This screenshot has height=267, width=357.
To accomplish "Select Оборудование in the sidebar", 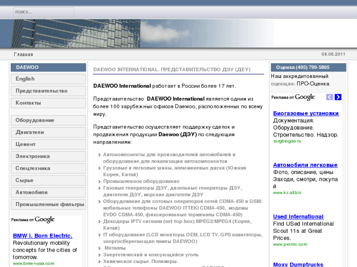I will point(48,120).
